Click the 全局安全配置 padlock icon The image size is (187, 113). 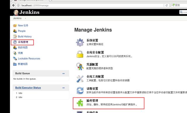pos(80,54)
